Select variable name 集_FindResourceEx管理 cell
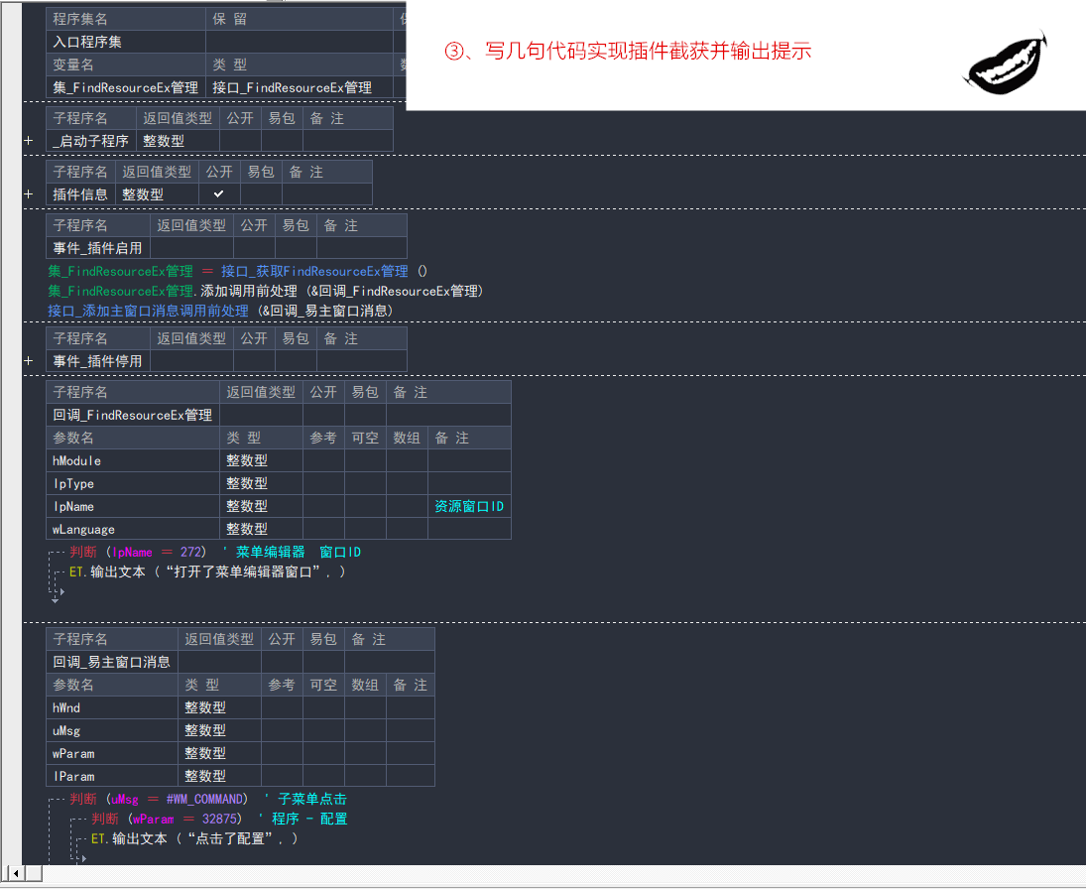Image resolution: width=1086 pixels, height=889 pixels. pos(125,87)
